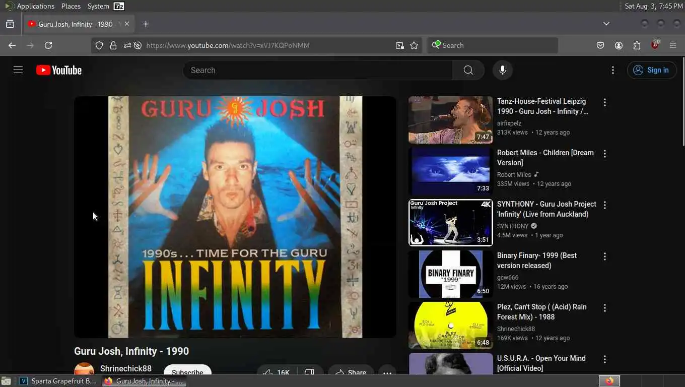Open a new browser tab
This screenshot has height=387, width=685.
(146, 24)
